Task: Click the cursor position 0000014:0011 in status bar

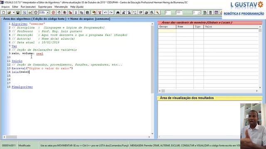Action: click(9, 145)
